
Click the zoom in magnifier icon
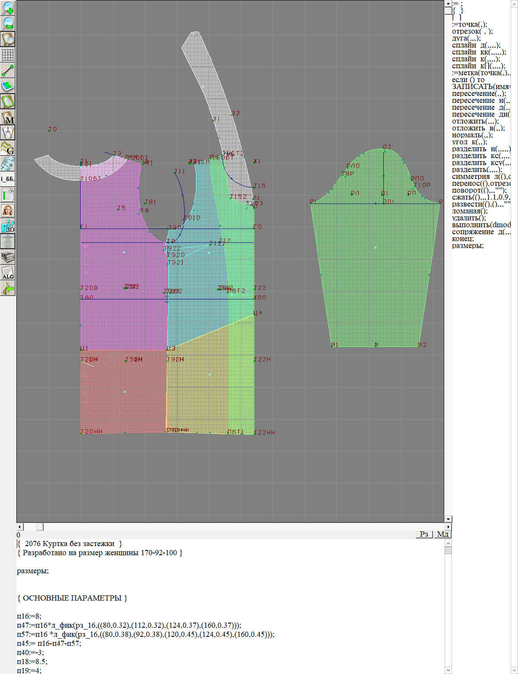[x=8, y=8]
